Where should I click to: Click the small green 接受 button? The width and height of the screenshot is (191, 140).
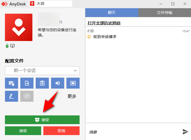[x=23, y=131]
